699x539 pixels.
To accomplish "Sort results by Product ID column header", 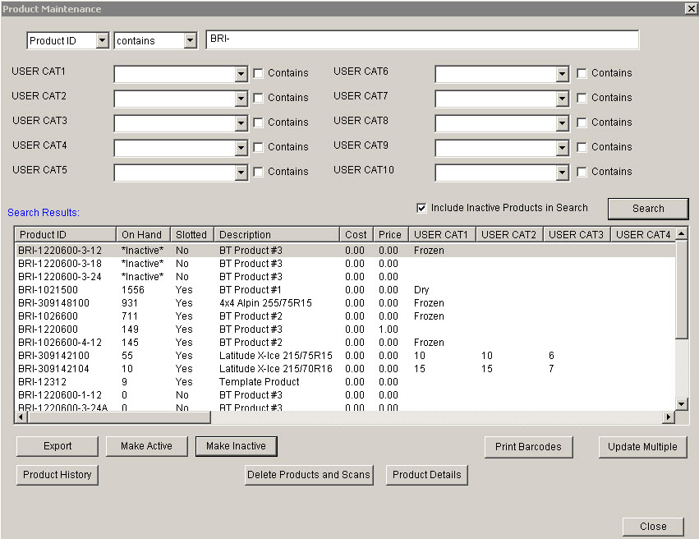I will click(66, 234).
